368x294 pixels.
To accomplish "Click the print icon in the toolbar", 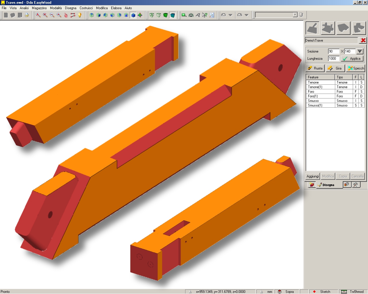I will [x=27, y=15].
